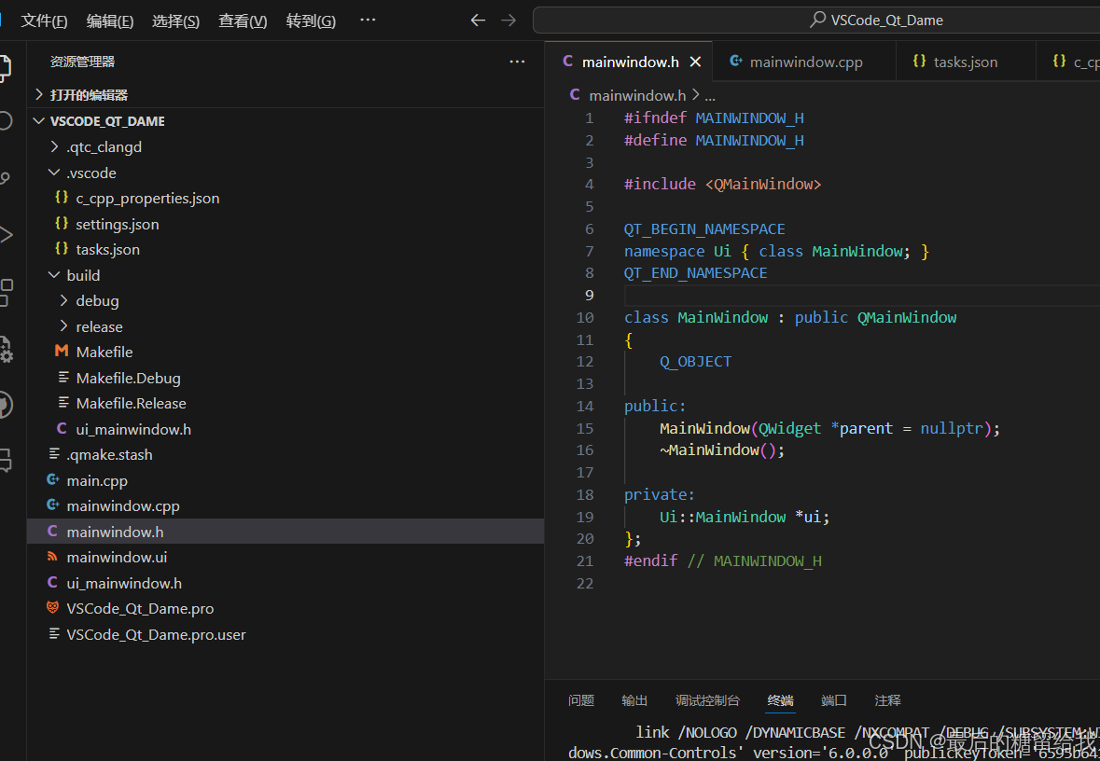Screen dimensions: 1100x761
Task: Open the Source Control view icon
Action: click(6, 178)
